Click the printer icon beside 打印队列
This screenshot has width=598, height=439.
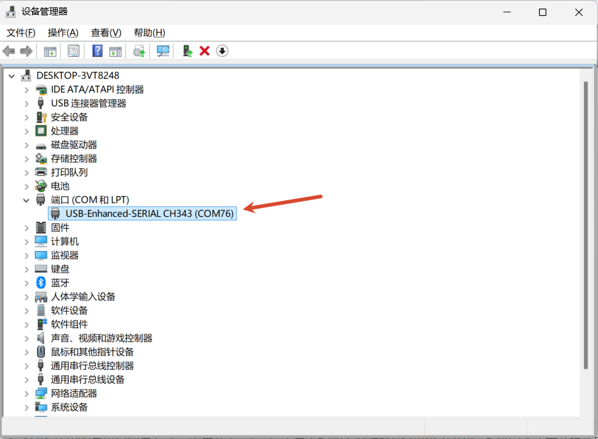(x=41, y=173)
